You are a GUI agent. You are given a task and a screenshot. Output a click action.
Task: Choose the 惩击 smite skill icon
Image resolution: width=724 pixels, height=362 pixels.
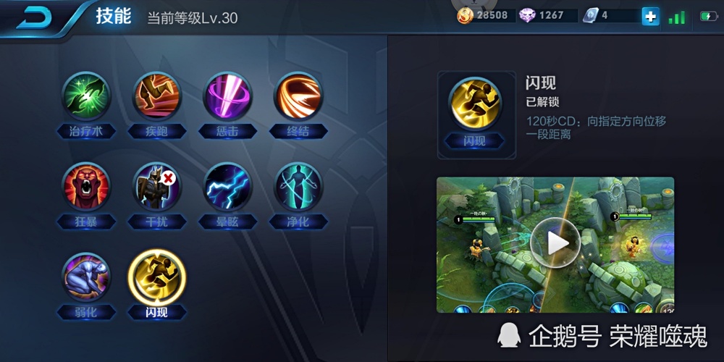click(227, 96)
